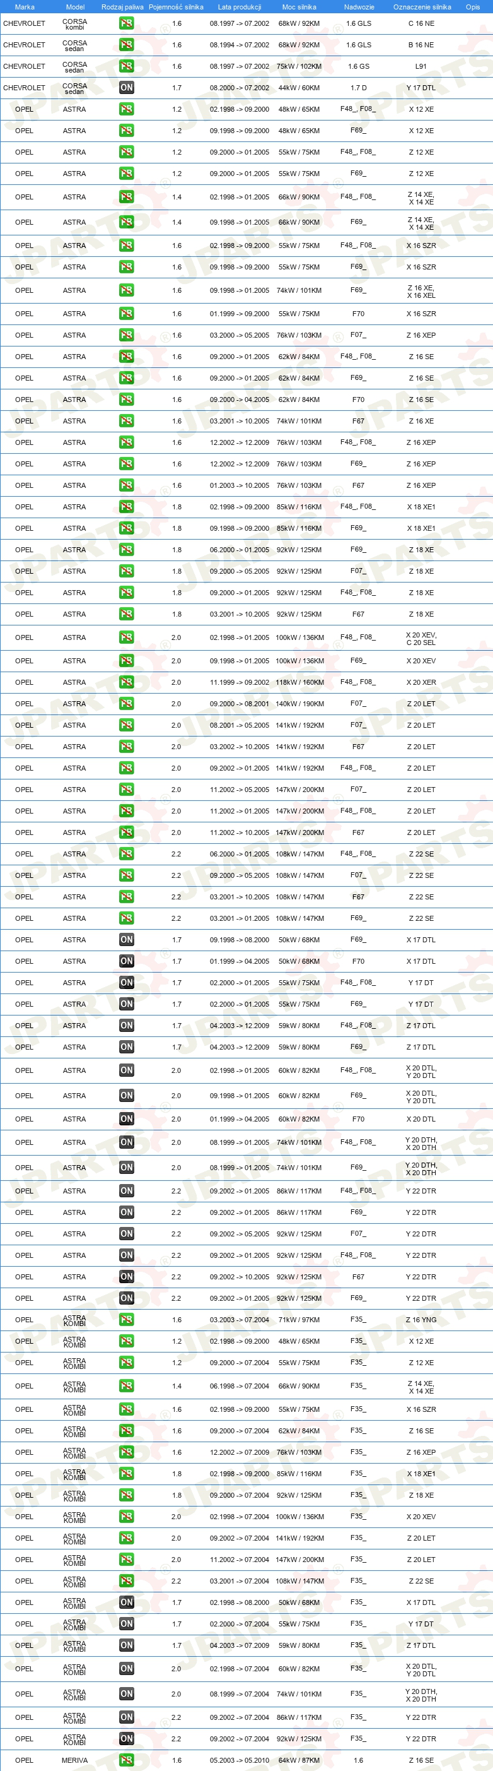Image resolution: width=493 pixels, height=1771 pixels.
Task: Click petrol icon in Astra Z 16 SE F70 row
Action: pos(126,400)
